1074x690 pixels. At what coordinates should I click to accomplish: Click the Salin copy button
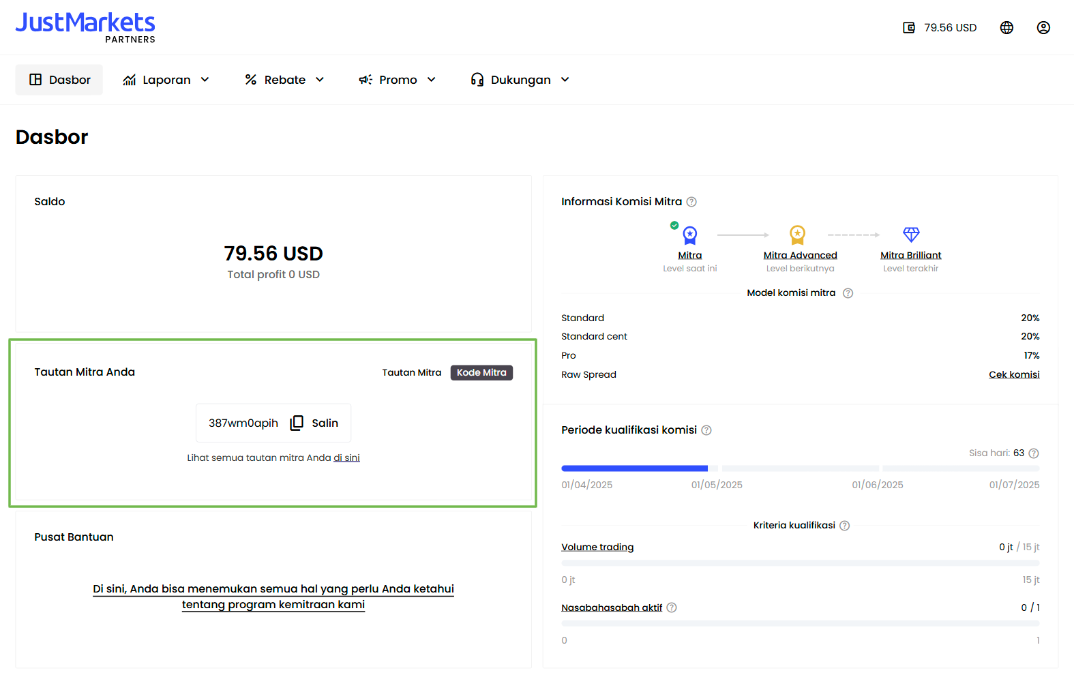(x=314, y=423)
